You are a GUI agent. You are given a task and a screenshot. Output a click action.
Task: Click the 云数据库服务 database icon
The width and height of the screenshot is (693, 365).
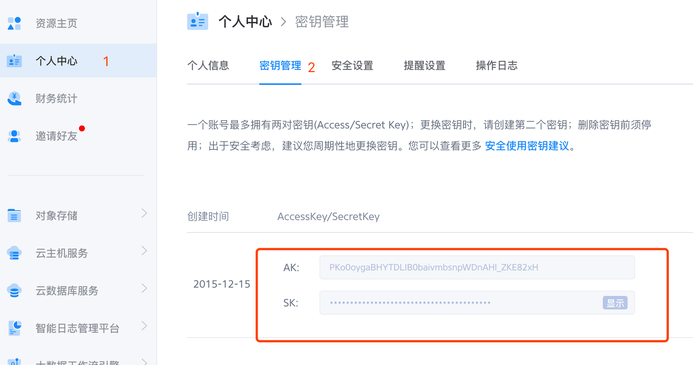tap(14, 291)
